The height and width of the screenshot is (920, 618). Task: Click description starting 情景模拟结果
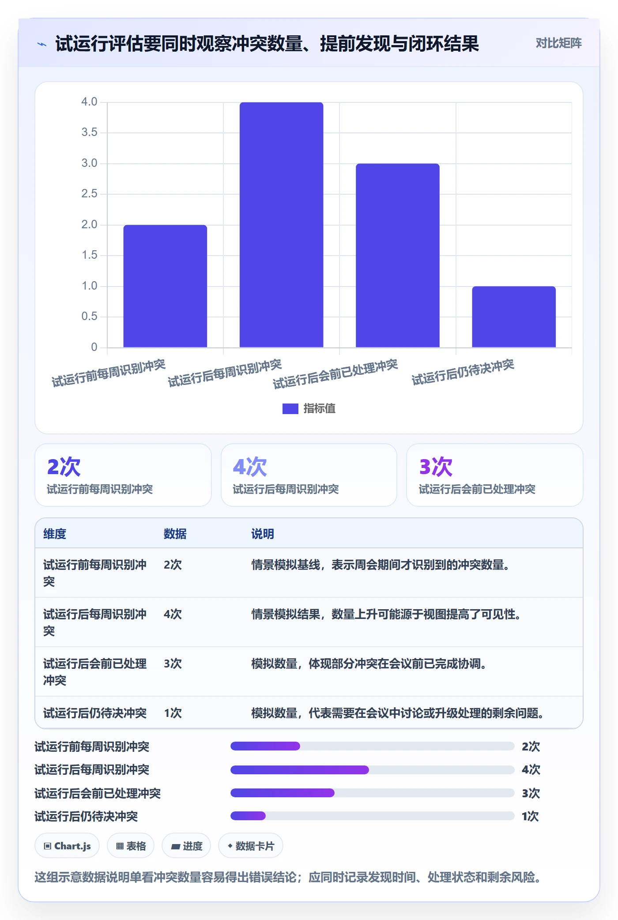(x=386, y=614)
